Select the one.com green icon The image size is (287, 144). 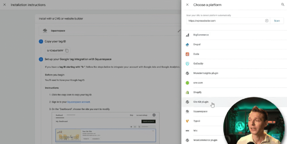(x=187, y=83)
